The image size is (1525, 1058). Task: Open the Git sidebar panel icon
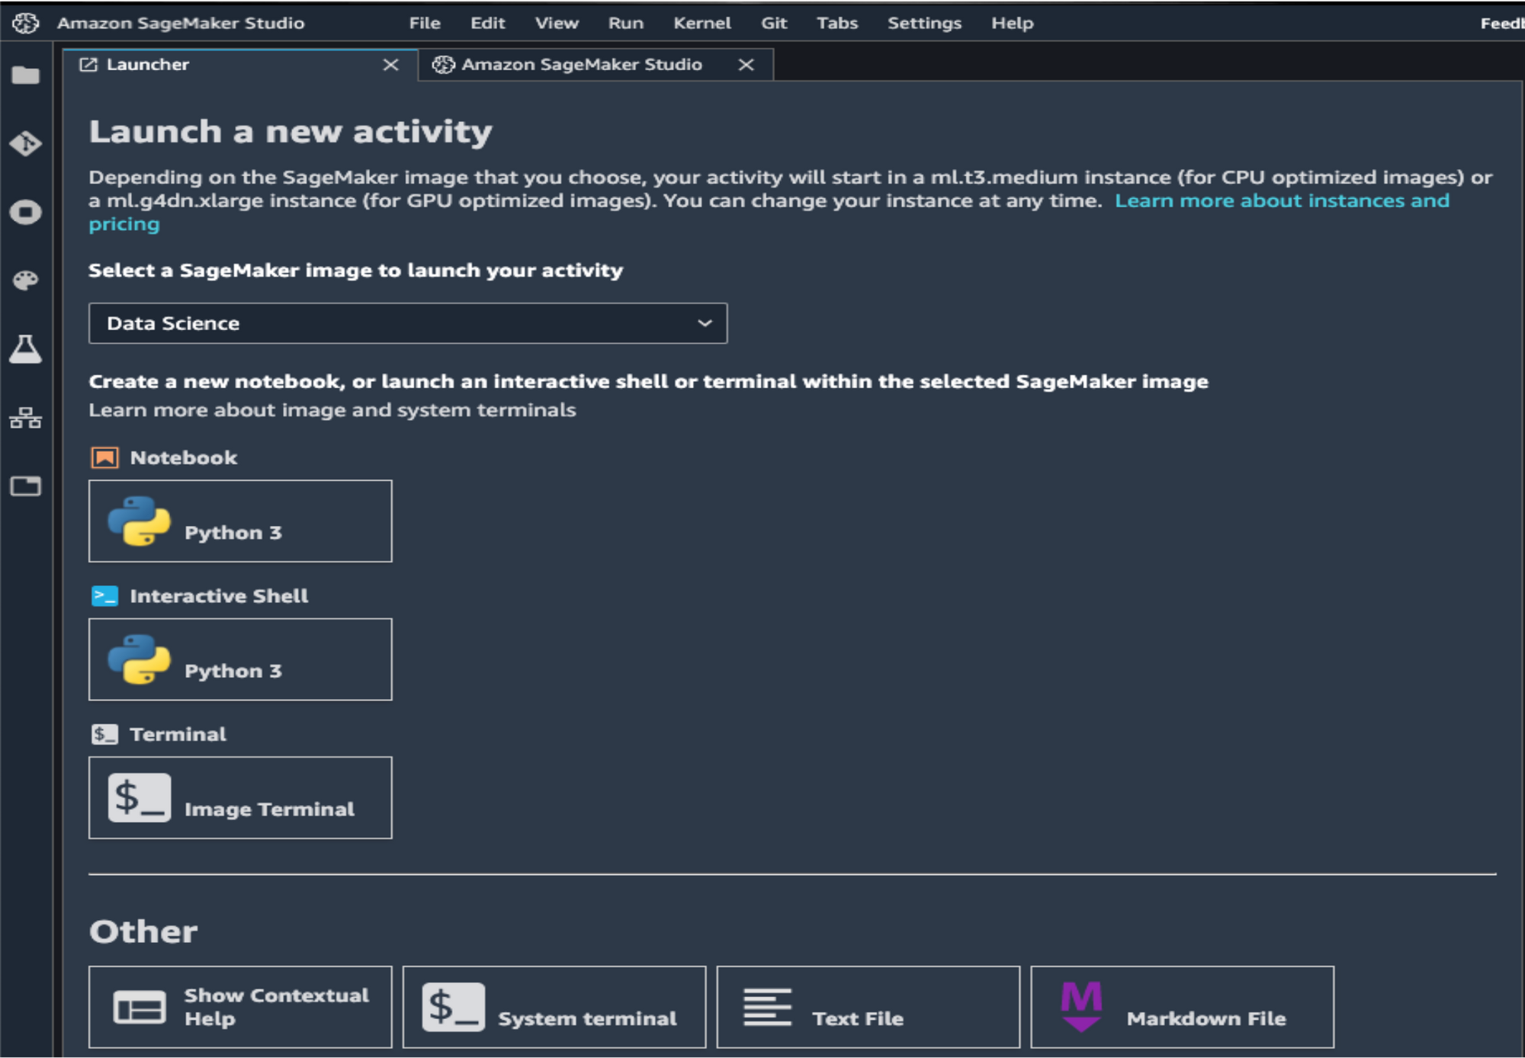tap(25, 143)
